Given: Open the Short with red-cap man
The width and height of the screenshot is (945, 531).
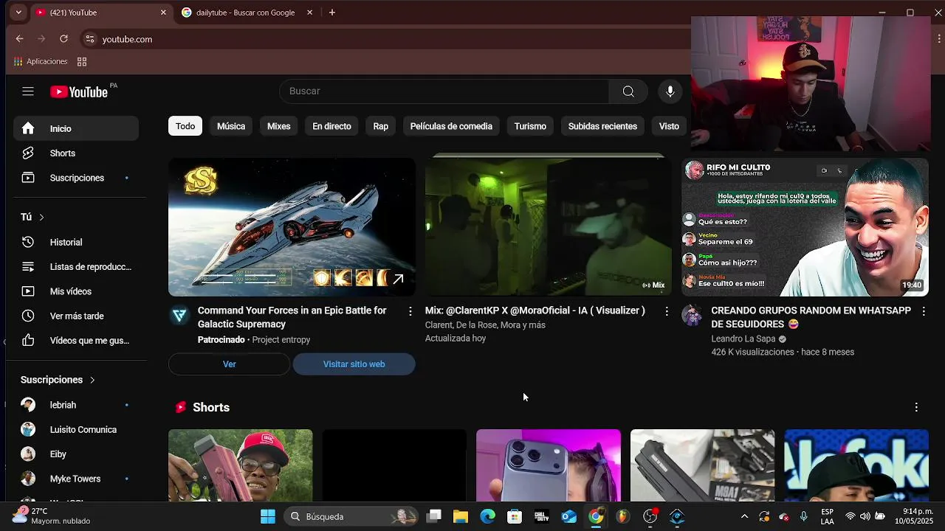Looking at the screenshot, I should (241, 465).
